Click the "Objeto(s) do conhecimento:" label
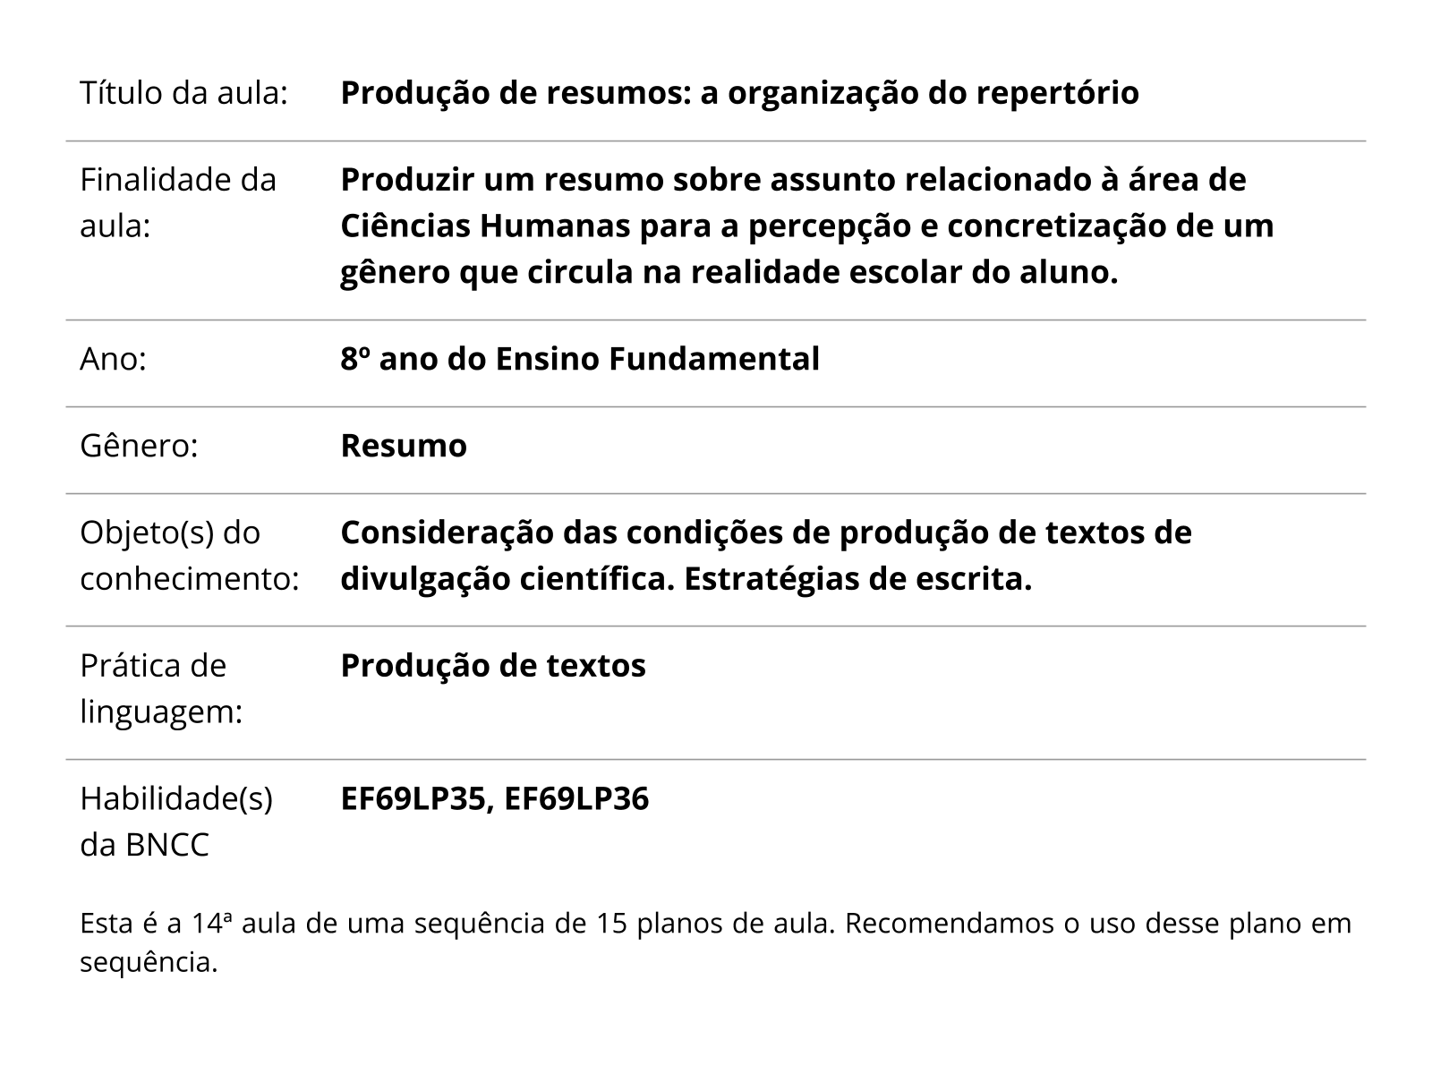1432x1074 pixels. point(189,556)
